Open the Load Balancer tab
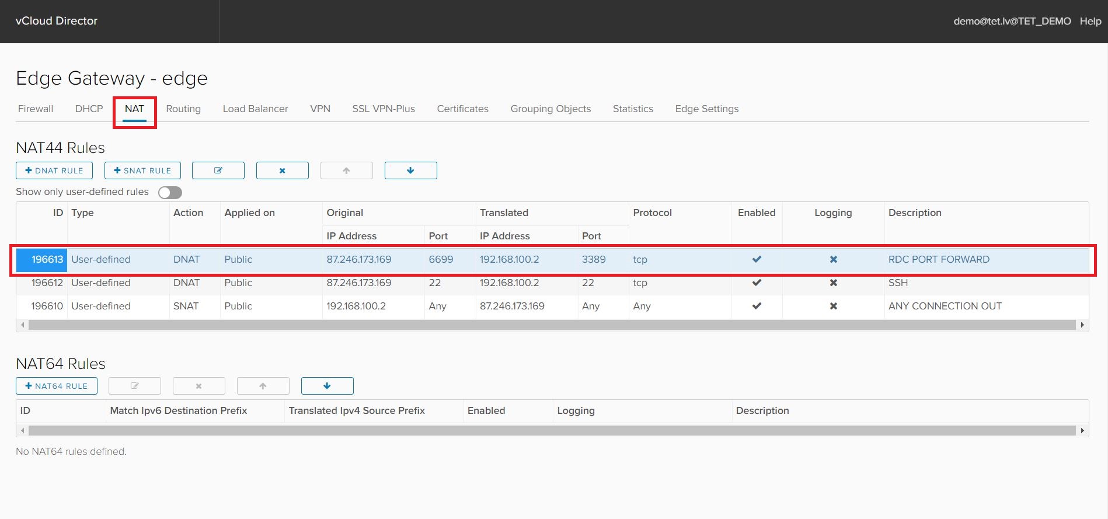This screenshot has height=519, width=1108. [x=255, y=109]
